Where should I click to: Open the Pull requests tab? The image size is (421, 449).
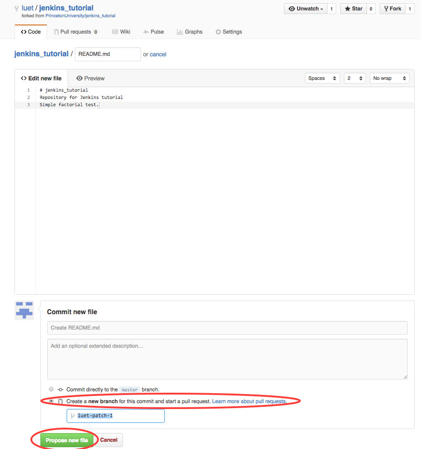click(x=76, y=32)
